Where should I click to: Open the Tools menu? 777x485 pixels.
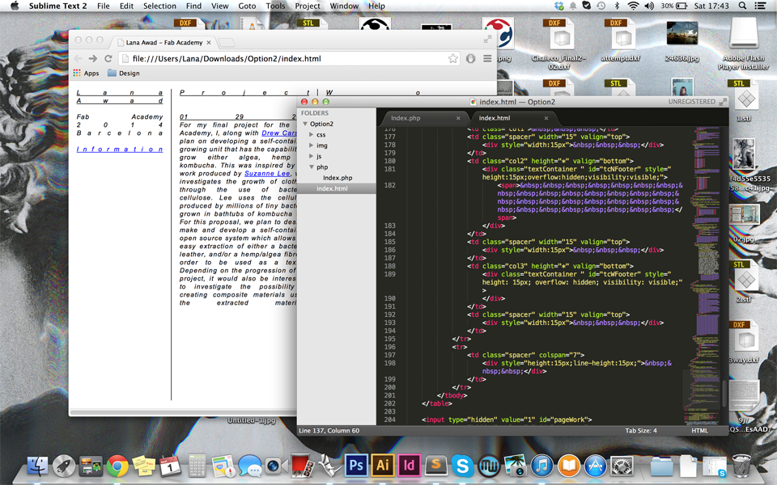tap(275, 6)
